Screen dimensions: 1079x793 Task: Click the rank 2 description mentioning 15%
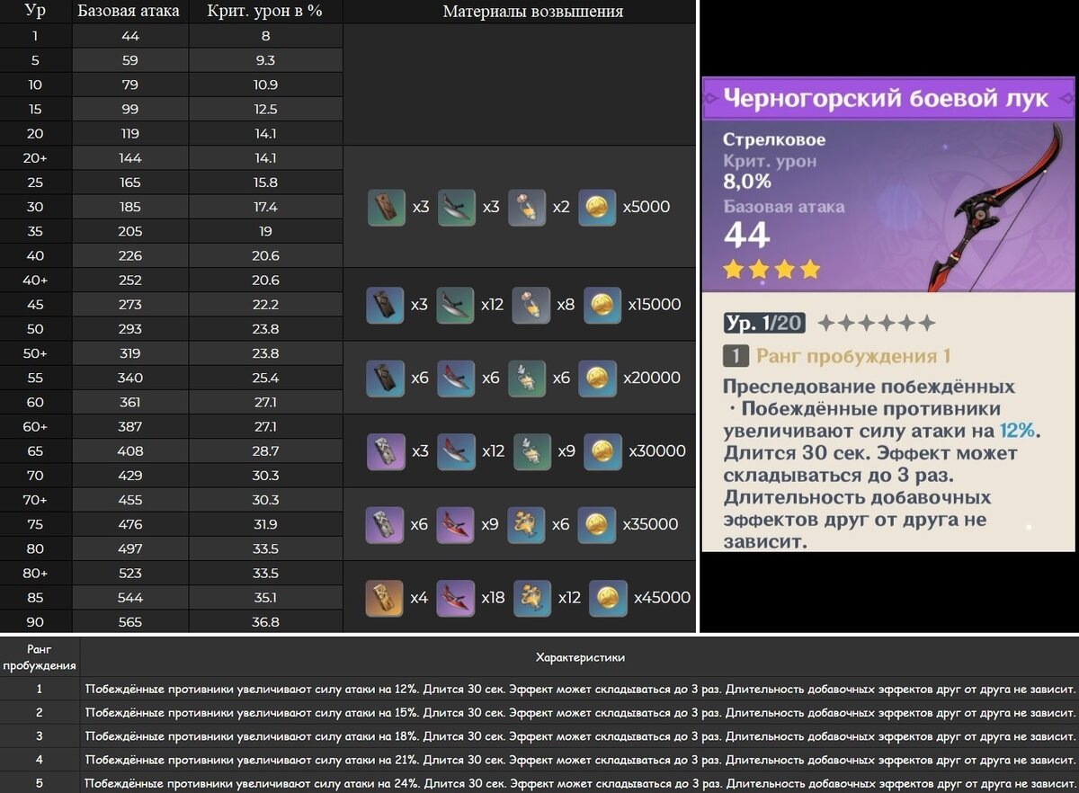point(580,713)
